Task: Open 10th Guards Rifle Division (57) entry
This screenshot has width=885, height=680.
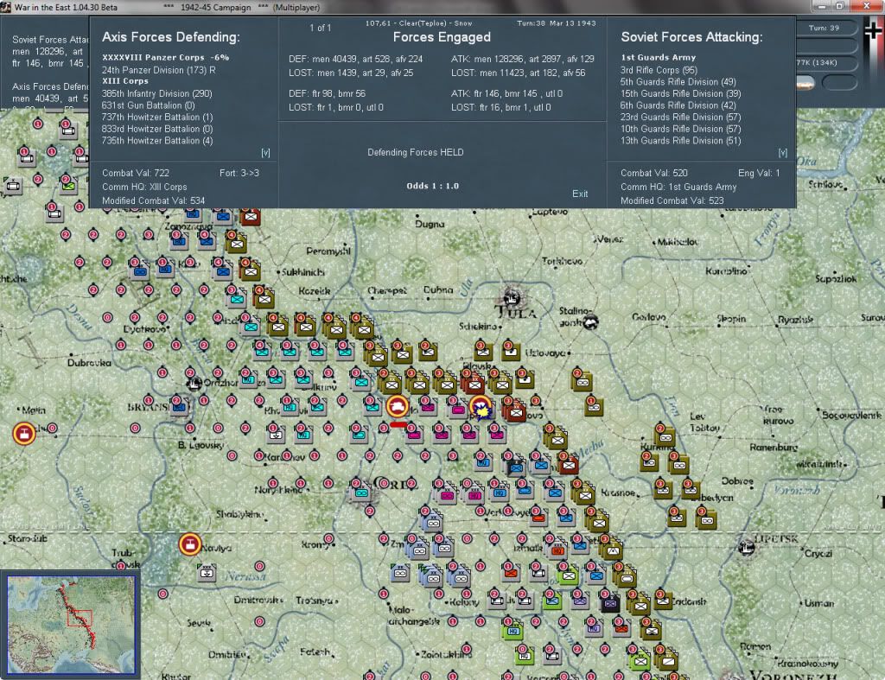Action: click(681, 130)
